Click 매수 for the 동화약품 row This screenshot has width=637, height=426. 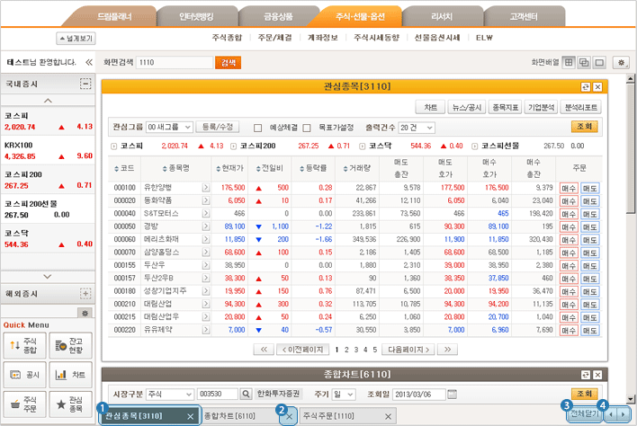569,201
